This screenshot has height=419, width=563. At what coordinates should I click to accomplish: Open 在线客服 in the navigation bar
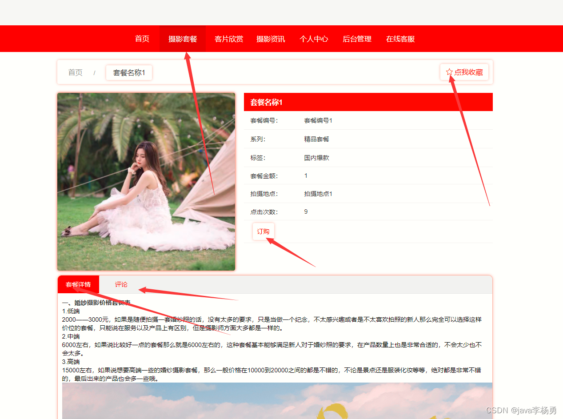pyautogui.click(x=400, y=39)
